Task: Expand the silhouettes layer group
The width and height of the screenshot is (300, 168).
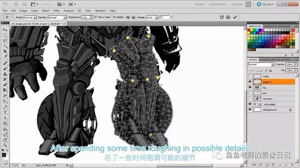Action: coord(255,104)
